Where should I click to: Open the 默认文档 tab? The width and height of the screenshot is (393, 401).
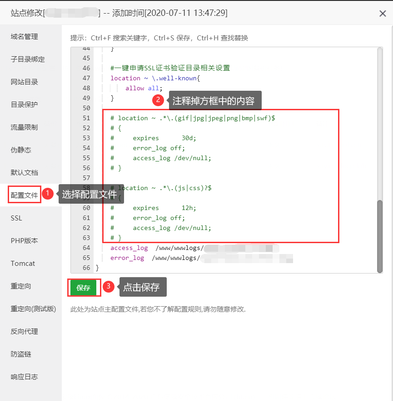pos(25,173)
